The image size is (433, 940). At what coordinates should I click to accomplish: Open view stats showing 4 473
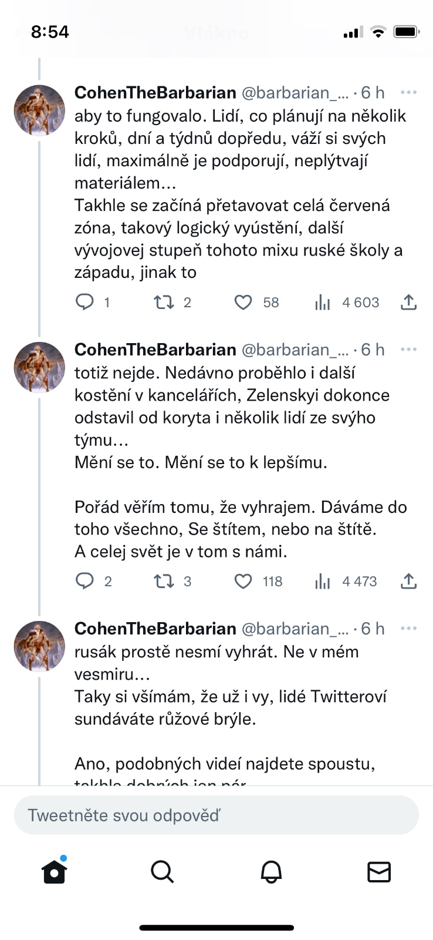(x=323, y=581)
